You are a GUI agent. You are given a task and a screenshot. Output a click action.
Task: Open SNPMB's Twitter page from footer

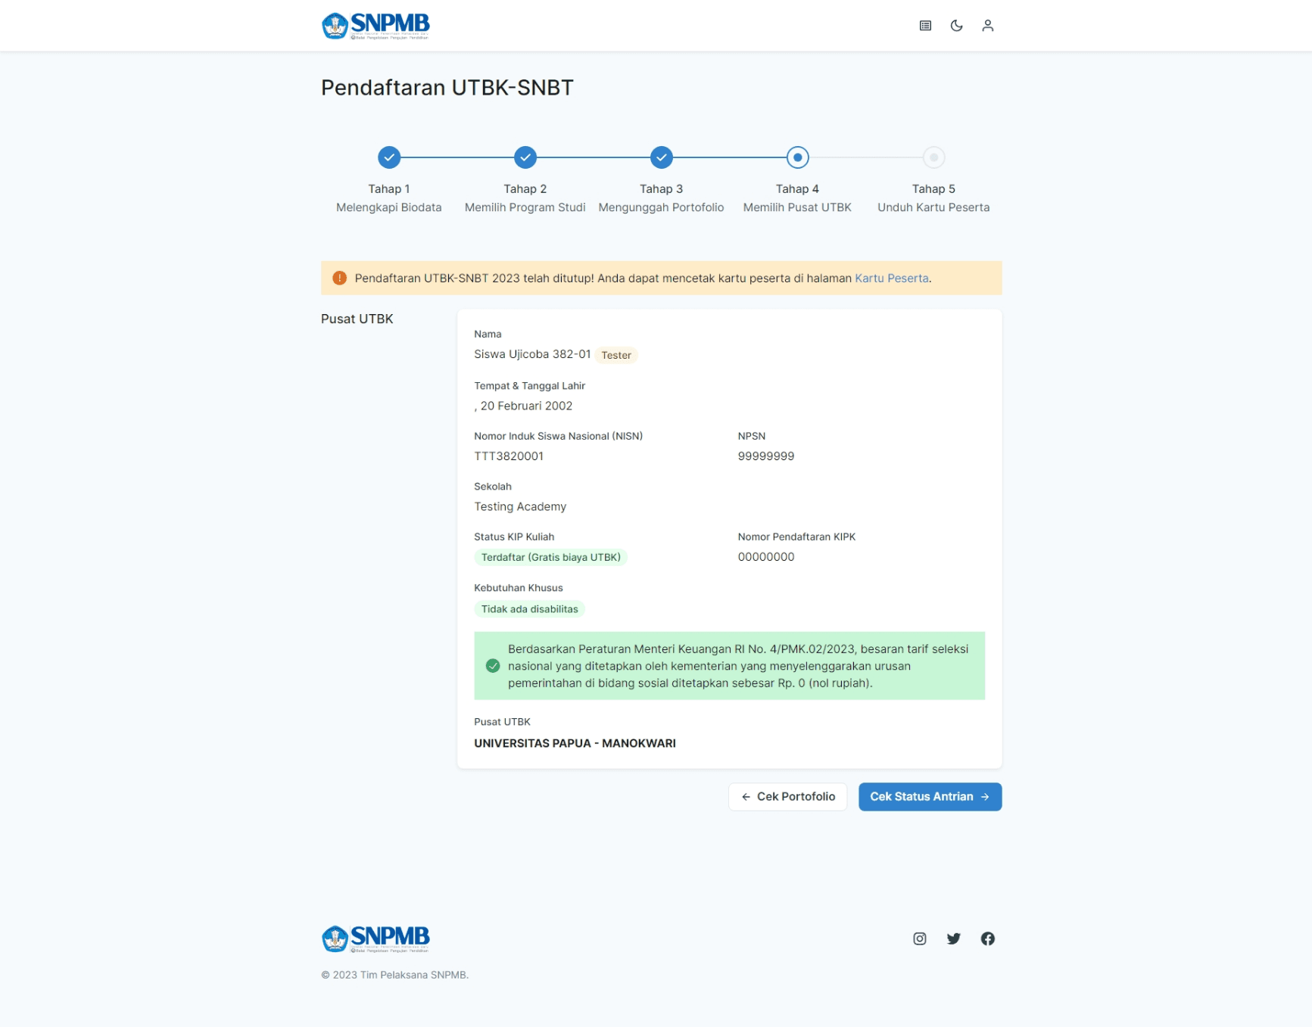953,938
